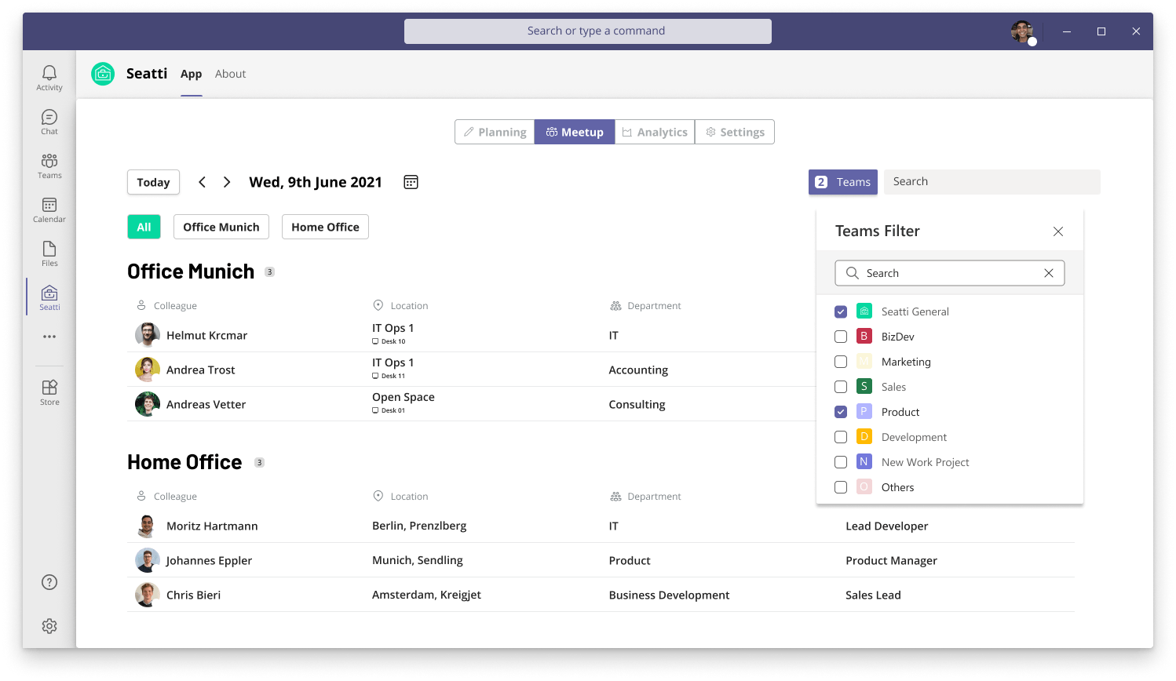This screenshot has height=681, width=1176.
Task: Open the Store in sidebar
Action: click(x=49, y=392)
